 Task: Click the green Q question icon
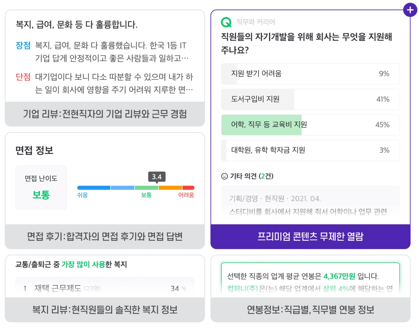click(x=226, y=22)
